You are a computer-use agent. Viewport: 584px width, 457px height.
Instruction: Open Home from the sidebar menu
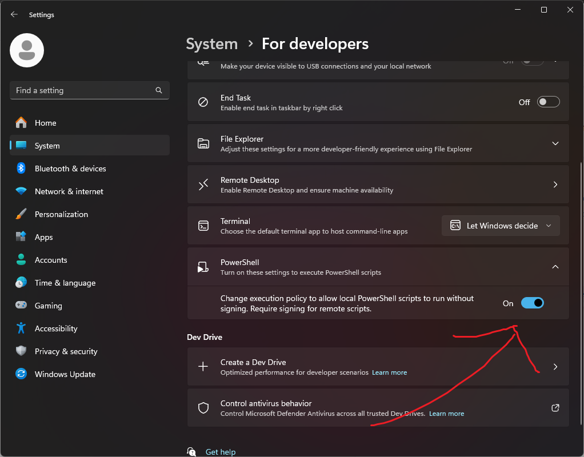pyautogui.click(x=46, y=122)
